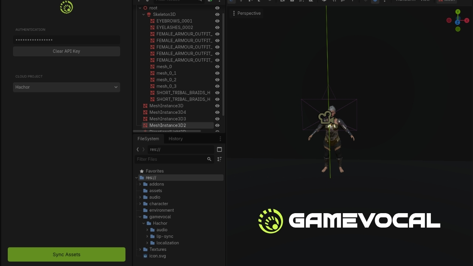Toggle the FileSystem split mode icon
Viewport: 473px width, 266px height.
coord(220,150)
